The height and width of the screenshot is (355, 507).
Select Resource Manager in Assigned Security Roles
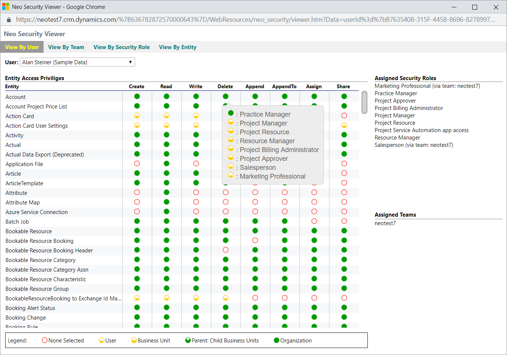point(397,138)
